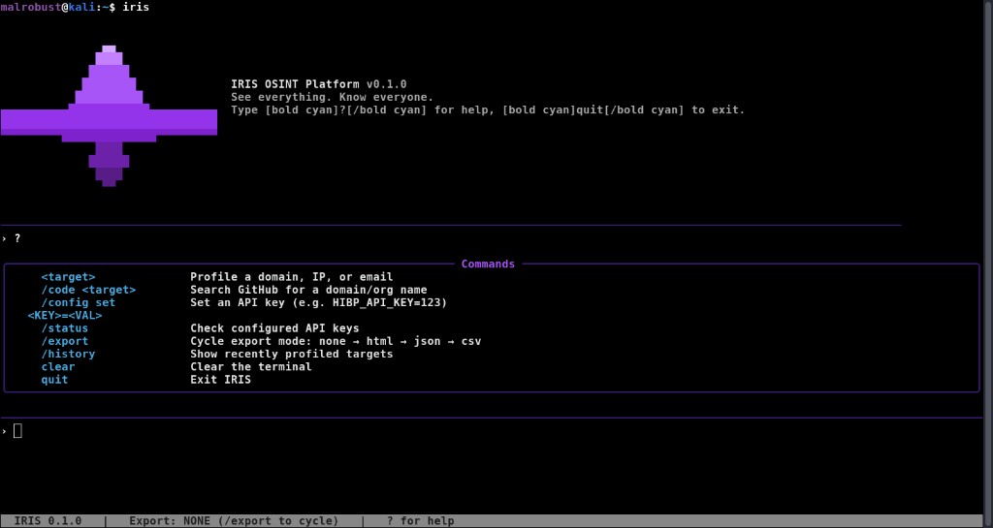Viewport: 993px width, 528px height.
Task: Click 'Show recently profiled targets' description
Action: (x=292, y=354)
